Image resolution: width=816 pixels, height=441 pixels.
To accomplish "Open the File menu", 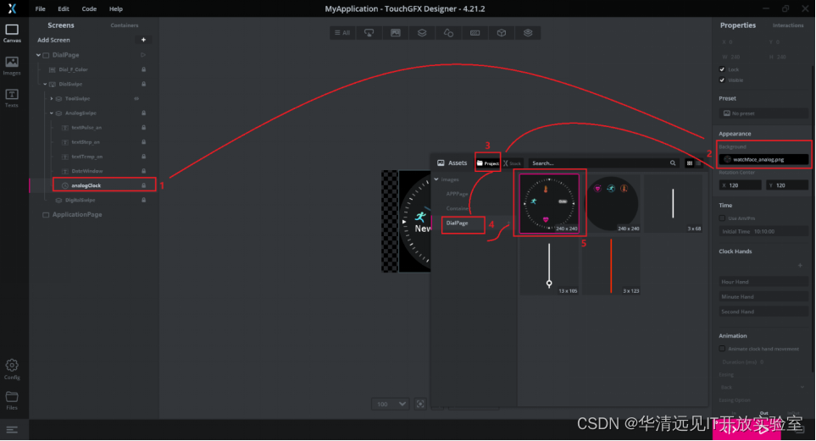I will [x=40, y=8].
